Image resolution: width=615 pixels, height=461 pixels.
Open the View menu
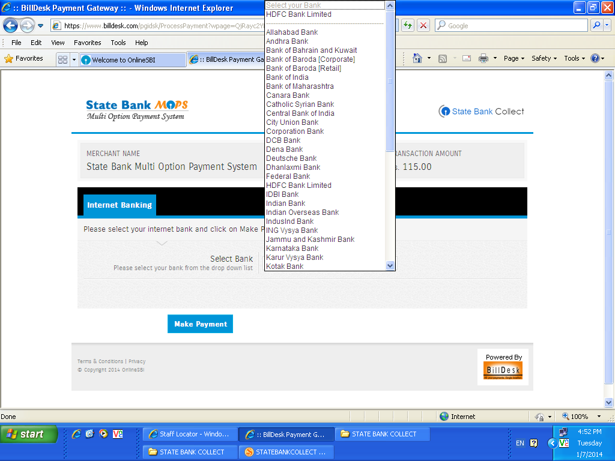[58, 43]
